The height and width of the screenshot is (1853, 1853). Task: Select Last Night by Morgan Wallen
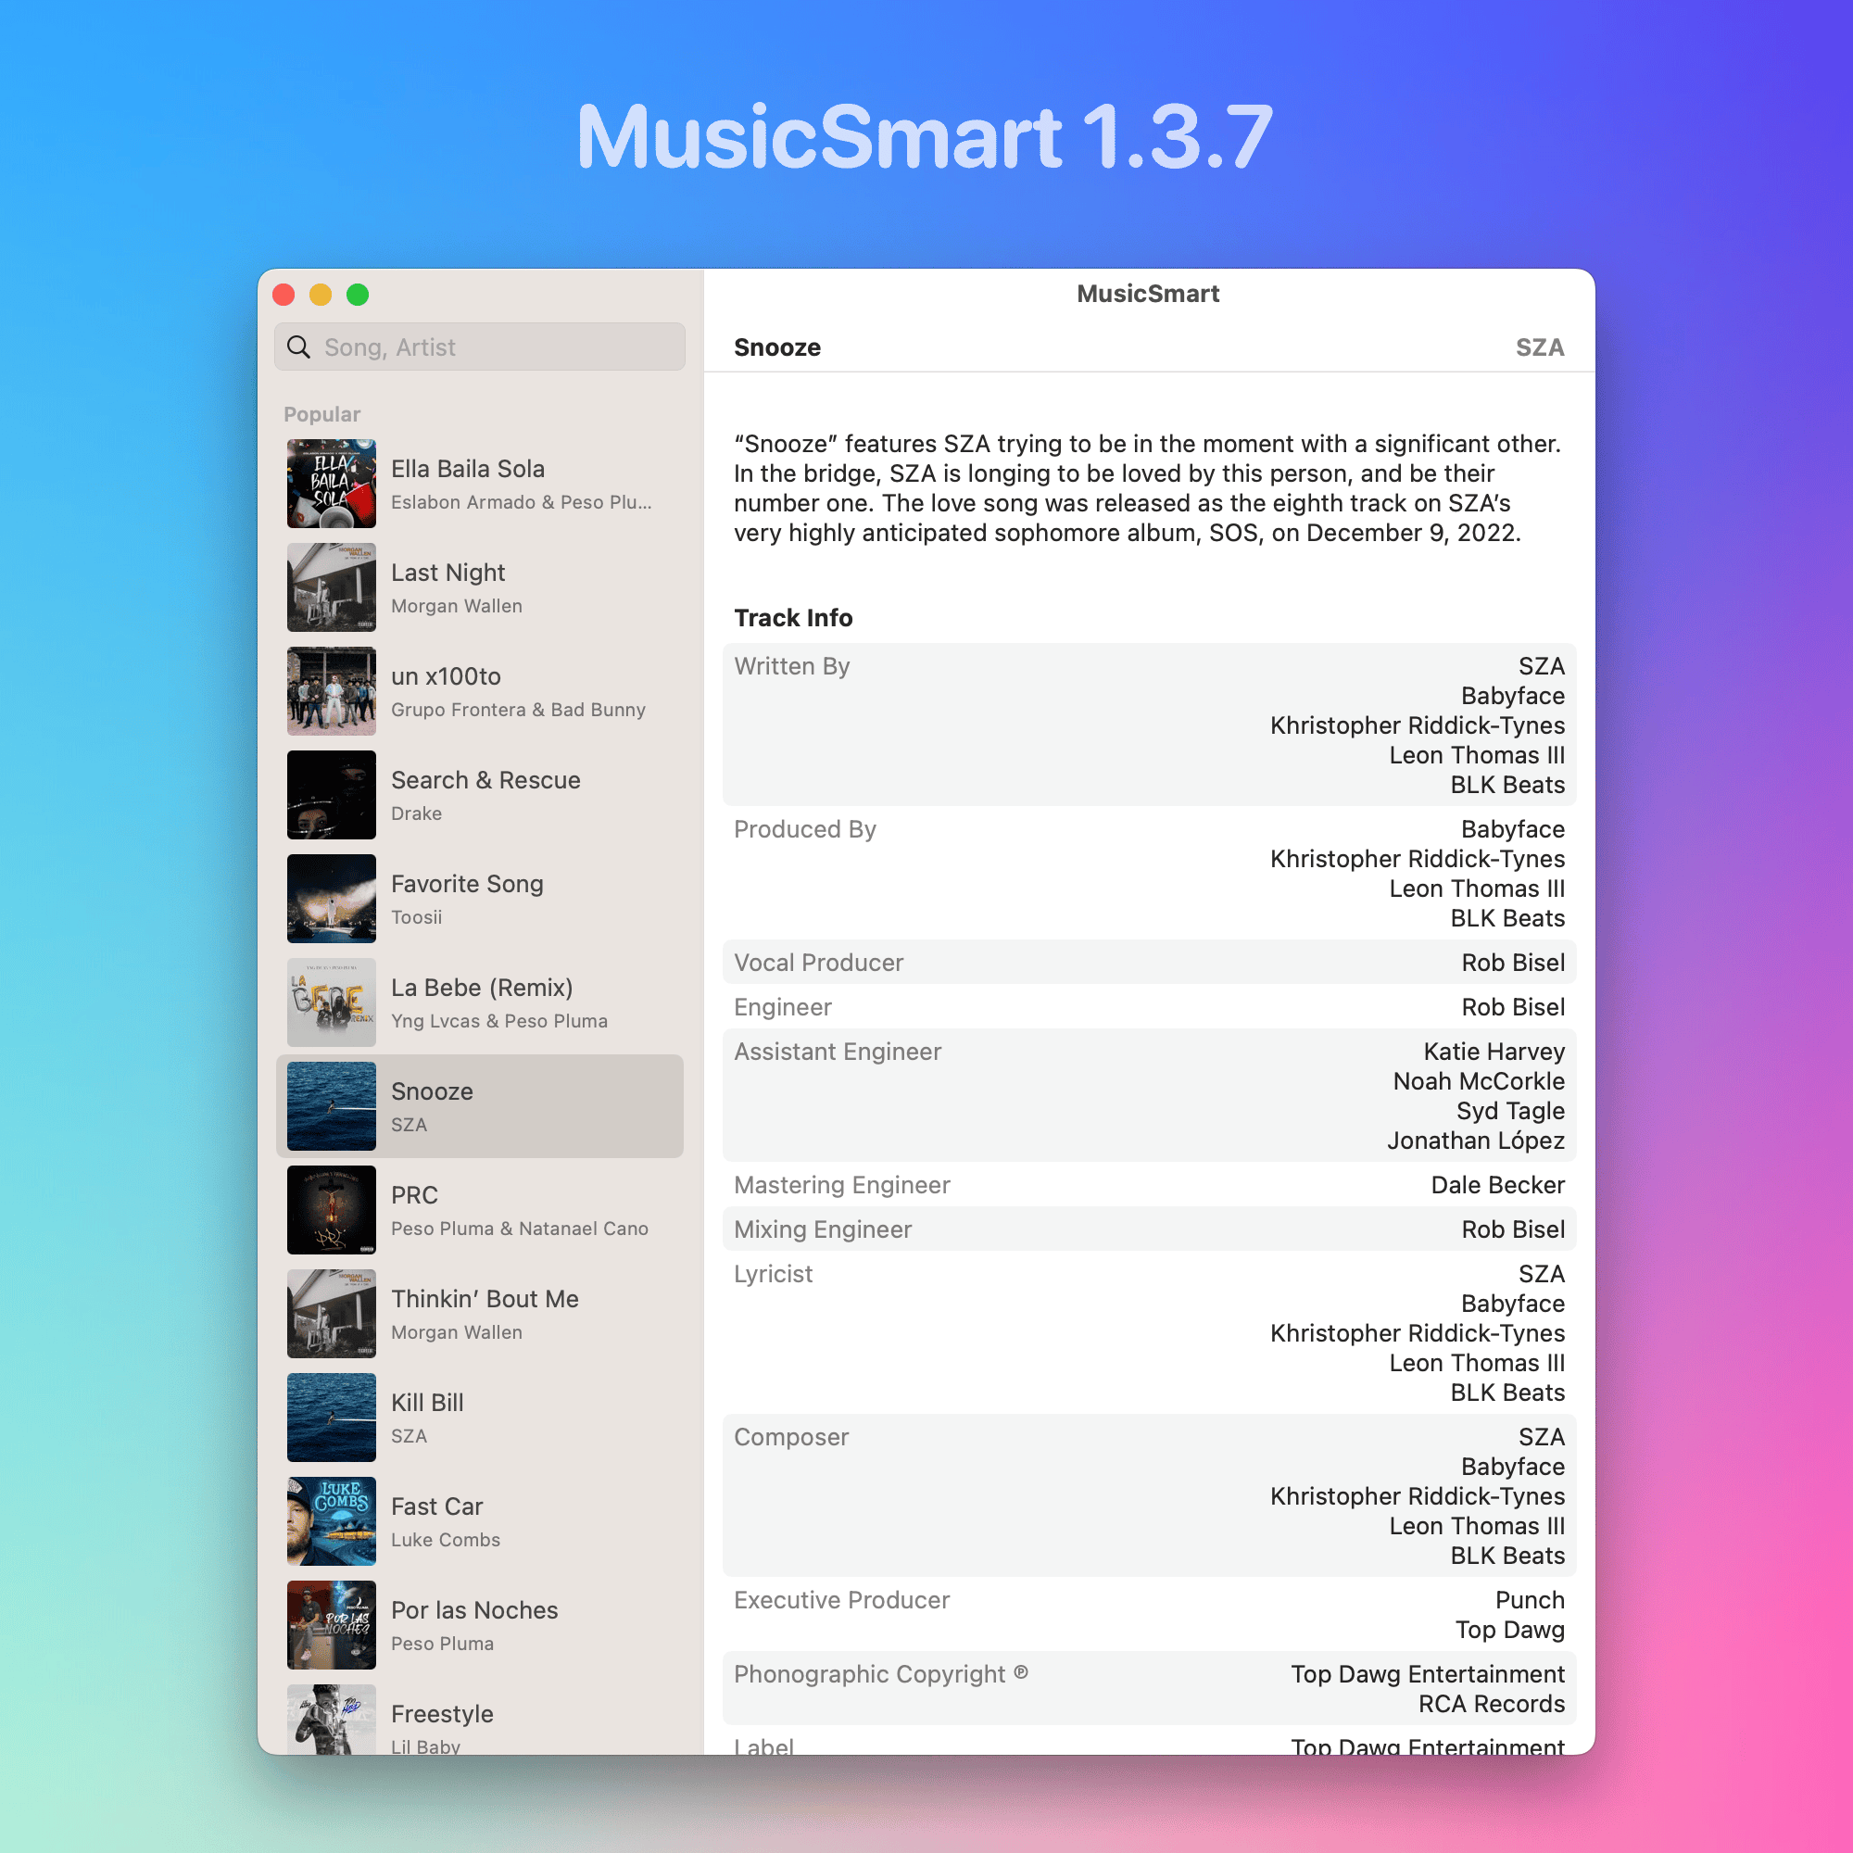pos(480,588)
